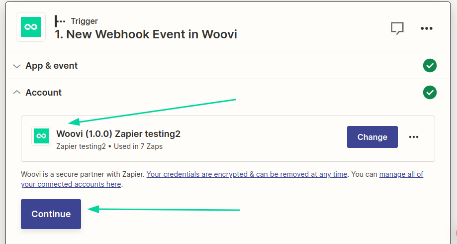Click the Used in 7 Zaps subtext
The height and width of the screenshot is (244, 457).
pyautogui.click(x=137, y=146)
